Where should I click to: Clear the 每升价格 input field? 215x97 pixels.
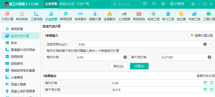click(125, 57)
